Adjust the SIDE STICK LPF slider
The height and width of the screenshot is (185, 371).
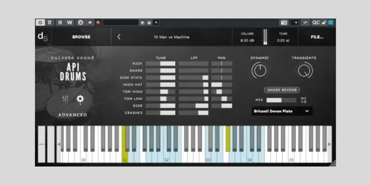pyautogui.click(x=194, y=78)
